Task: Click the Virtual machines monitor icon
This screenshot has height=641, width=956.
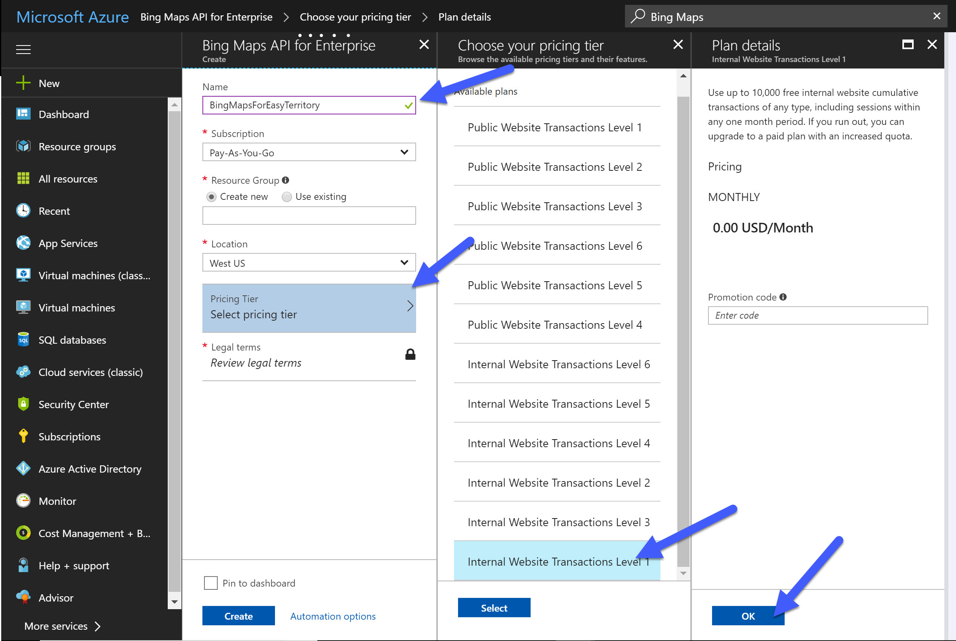Action: tap(23, 307)
